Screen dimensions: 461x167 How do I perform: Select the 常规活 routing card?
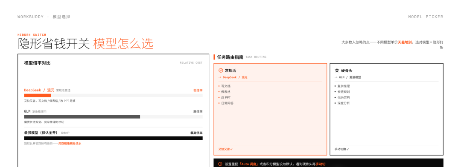tap(270, 109)
